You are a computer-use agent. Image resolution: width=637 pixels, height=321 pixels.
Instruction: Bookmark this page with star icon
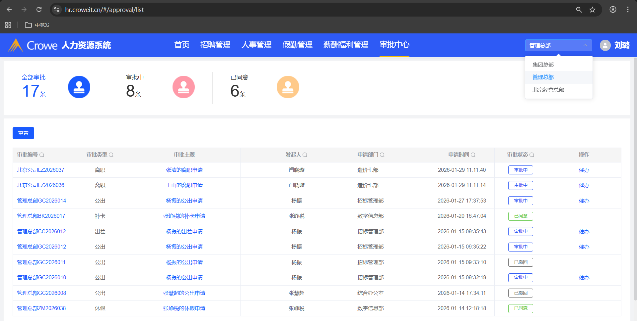point(592,10)
